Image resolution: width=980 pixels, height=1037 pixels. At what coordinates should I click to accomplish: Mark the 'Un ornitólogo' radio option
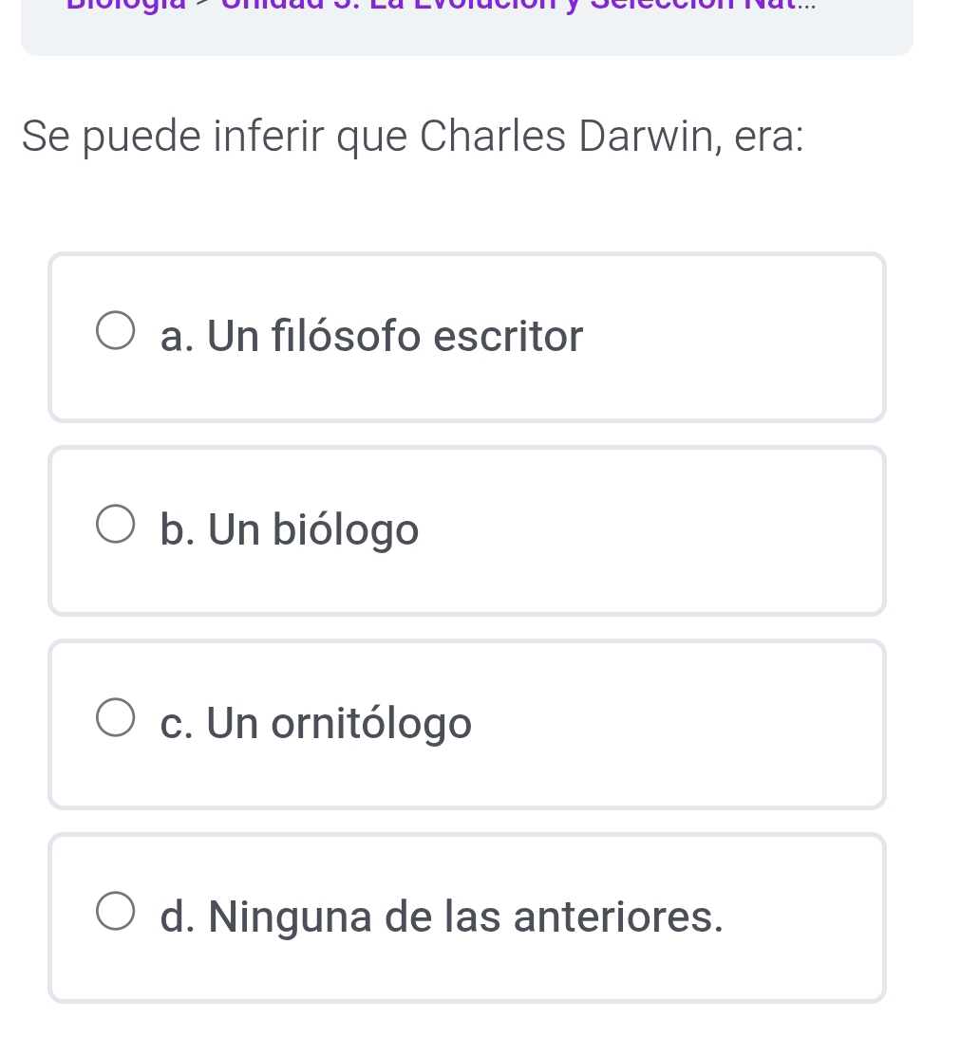[116, 721]
